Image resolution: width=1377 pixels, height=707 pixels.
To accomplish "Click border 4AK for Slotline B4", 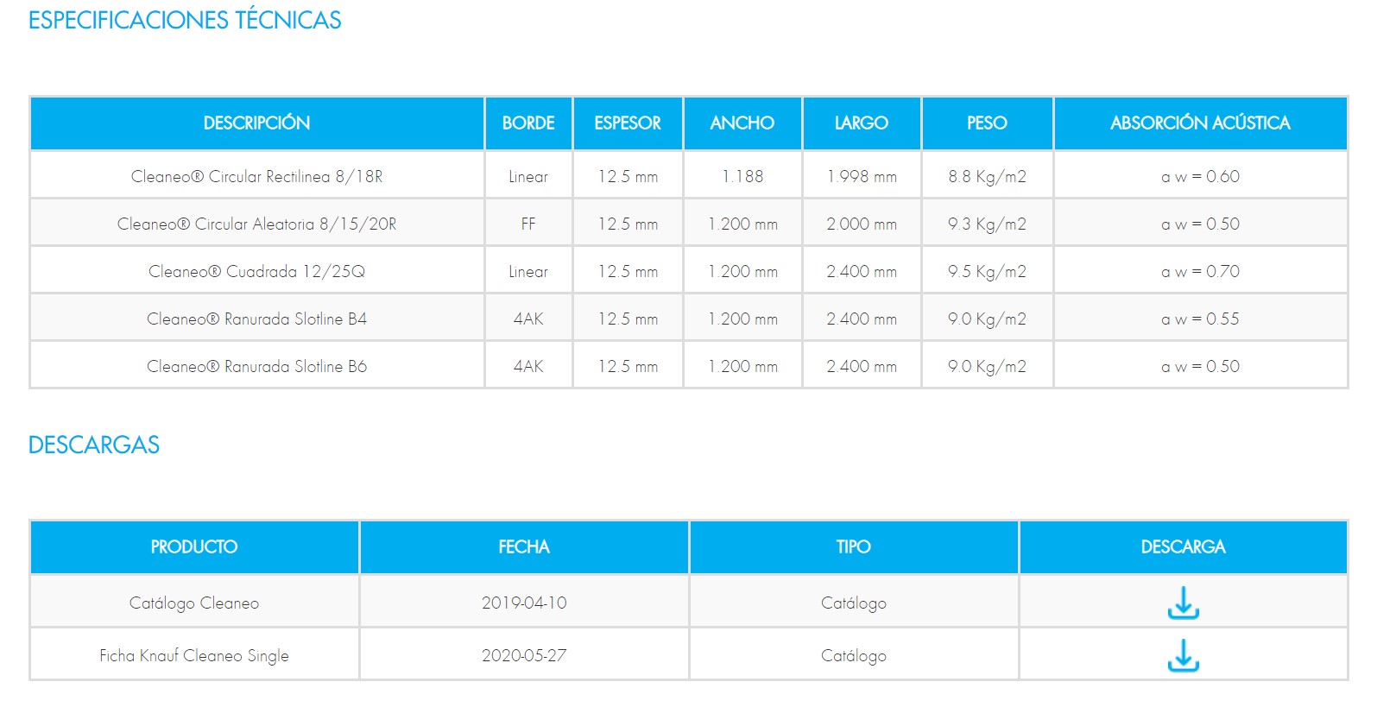I will point(528,319).
